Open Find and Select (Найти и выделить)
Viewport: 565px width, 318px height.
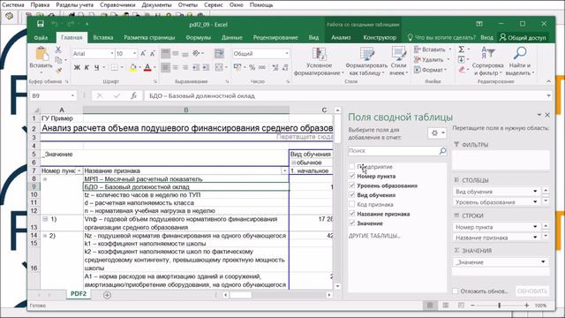[x=520, y=61]
